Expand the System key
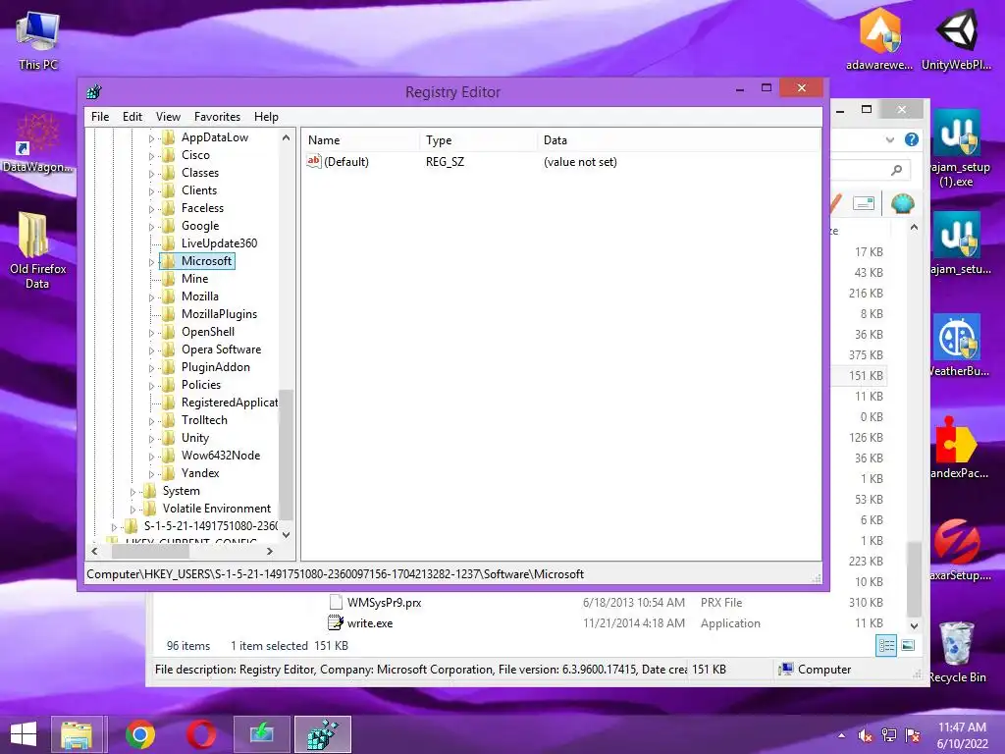 [132, 492]
